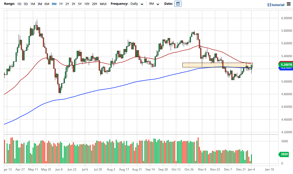293x174 pixels.
Task: Click the green 2029 volume badge
Action: 284,154
